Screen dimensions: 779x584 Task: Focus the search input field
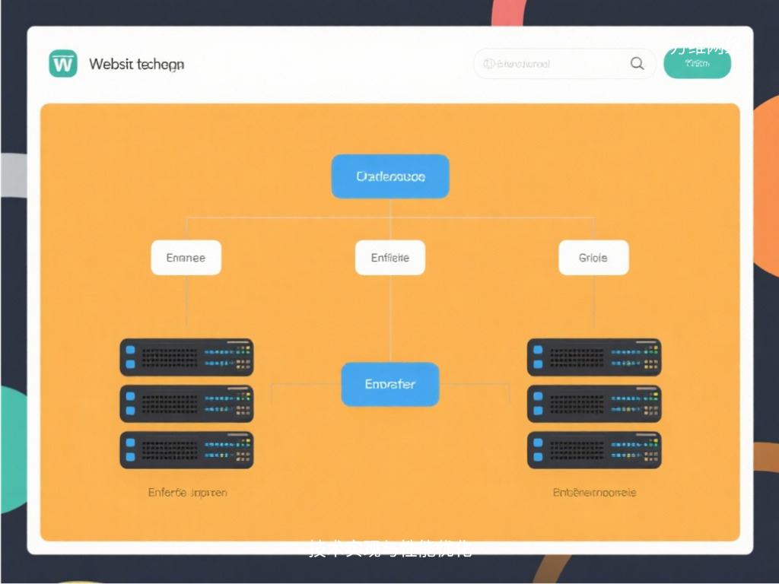(x=564, y=64)
